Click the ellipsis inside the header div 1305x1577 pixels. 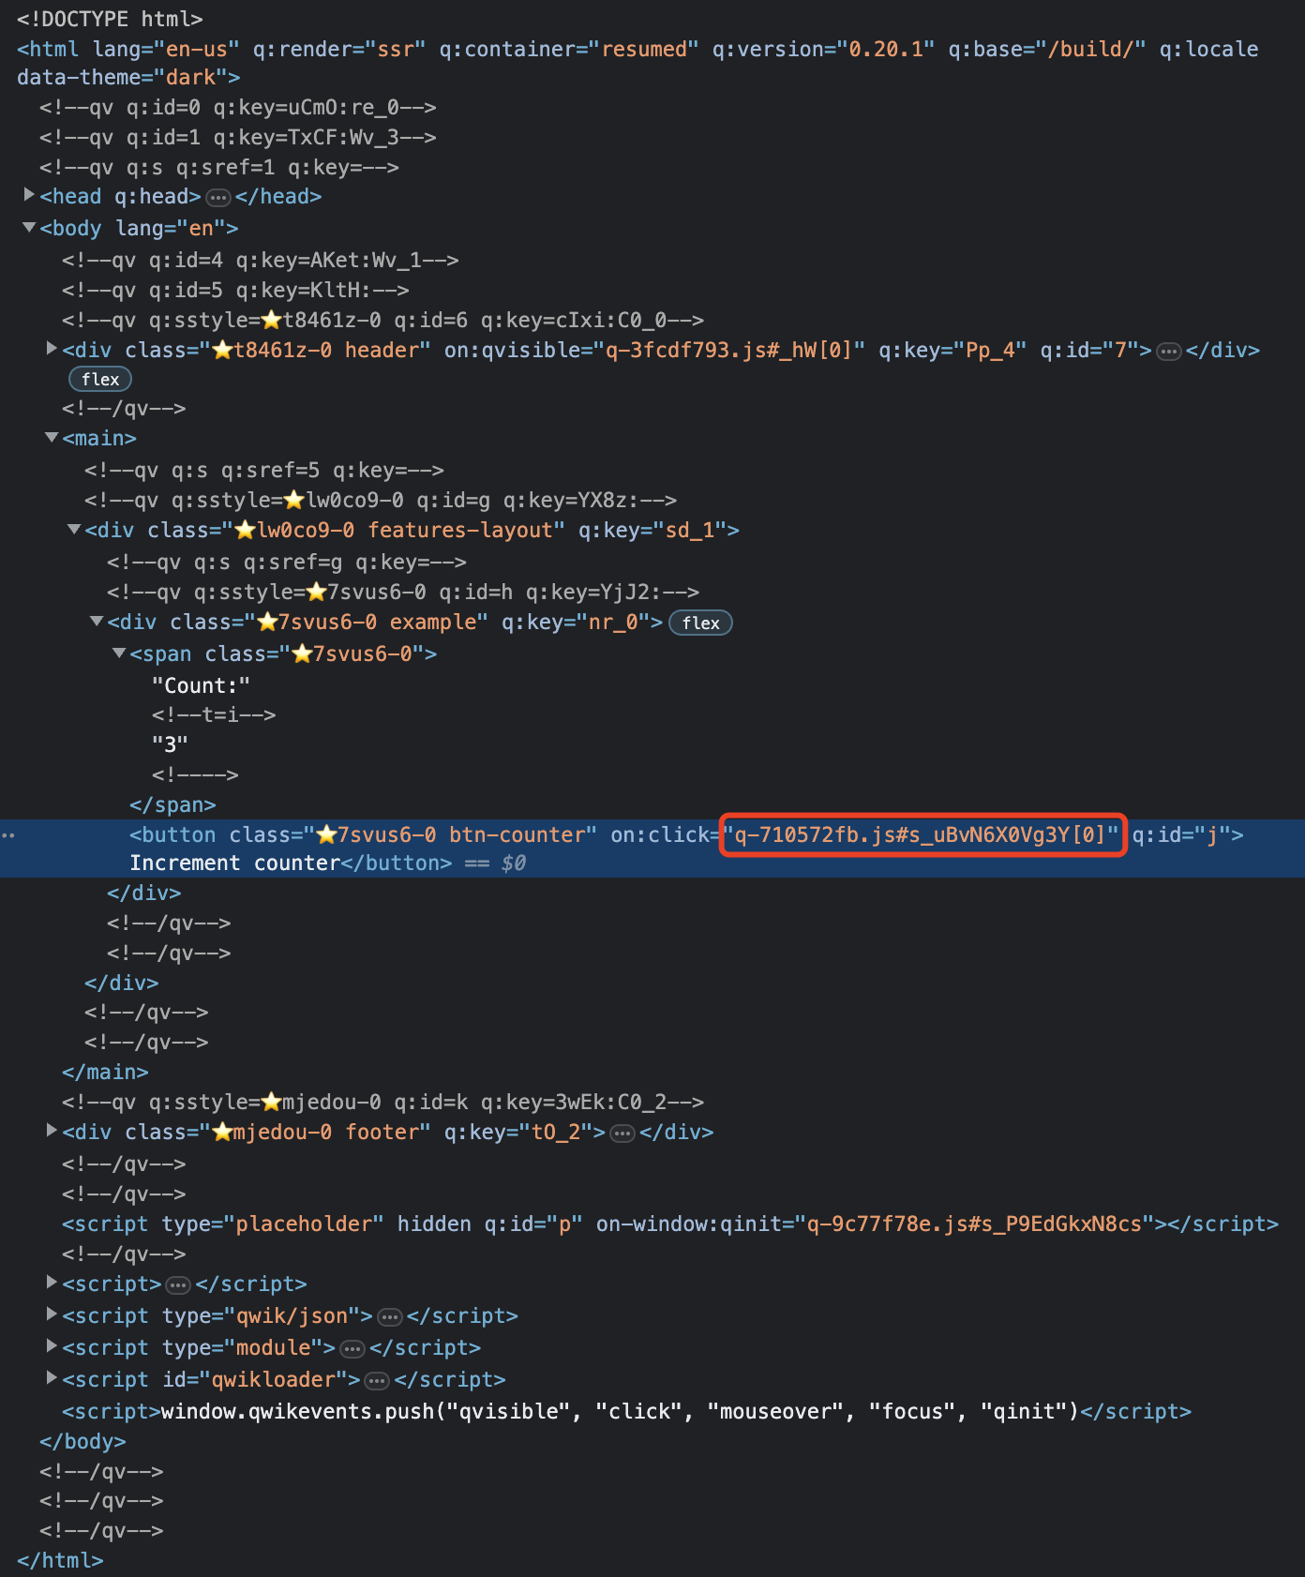pyautogui.click(x=1168, y=352)
